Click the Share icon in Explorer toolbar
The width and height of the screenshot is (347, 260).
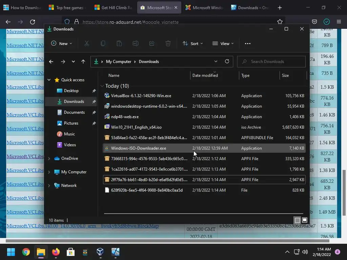click(x=152, y=44)
